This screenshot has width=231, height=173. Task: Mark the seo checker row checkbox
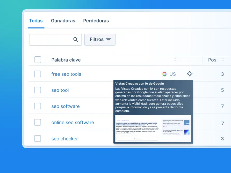tap(38, 139)
